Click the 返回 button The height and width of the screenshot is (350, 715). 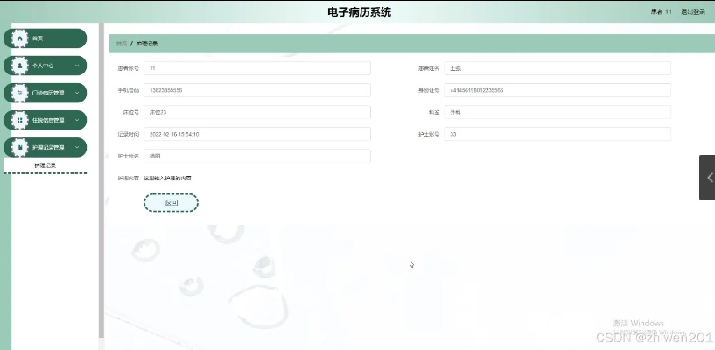pyautogui.click(x=171, y=203)
